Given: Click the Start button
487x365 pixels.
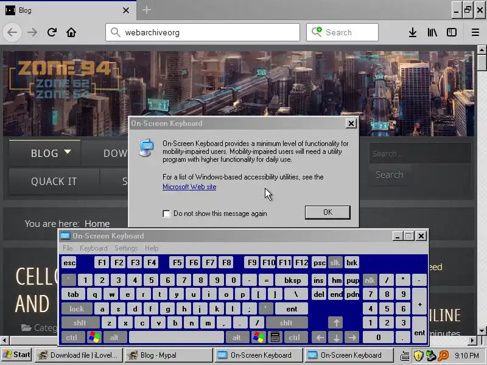Looking at the screenshot, I should coord(16,355).
